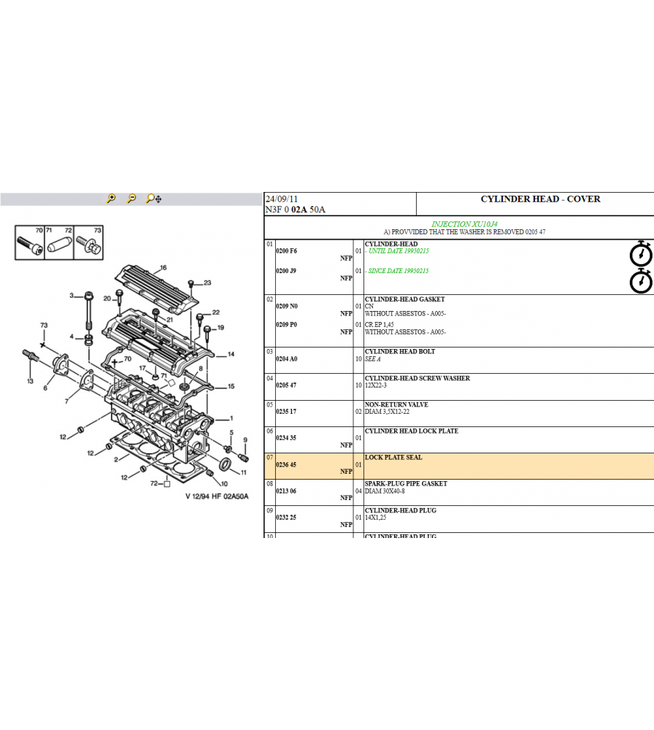Viewport: 654px width, 730px height.
Task: Open part number 0204 A0
Action: (x=286, y=359)
